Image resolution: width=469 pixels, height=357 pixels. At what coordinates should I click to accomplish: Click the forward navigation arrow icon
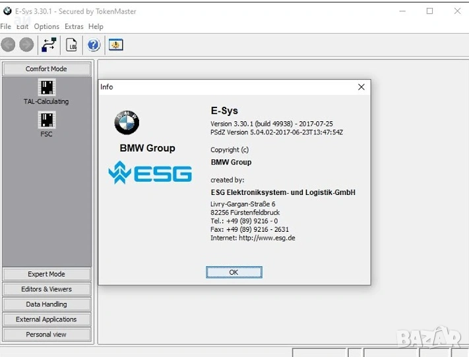[26, 45]
